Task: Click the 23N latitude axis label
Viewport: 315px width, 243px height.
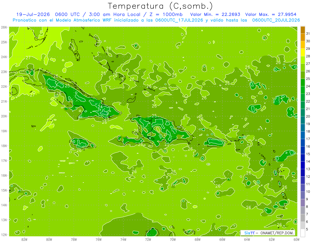Action: click(x=4, y=72)
